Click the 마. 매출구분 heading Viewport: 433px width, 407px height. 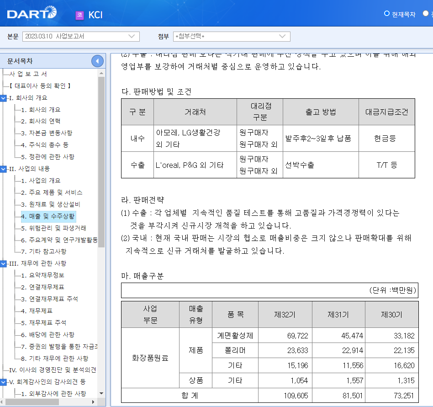[x=143, y=276]
